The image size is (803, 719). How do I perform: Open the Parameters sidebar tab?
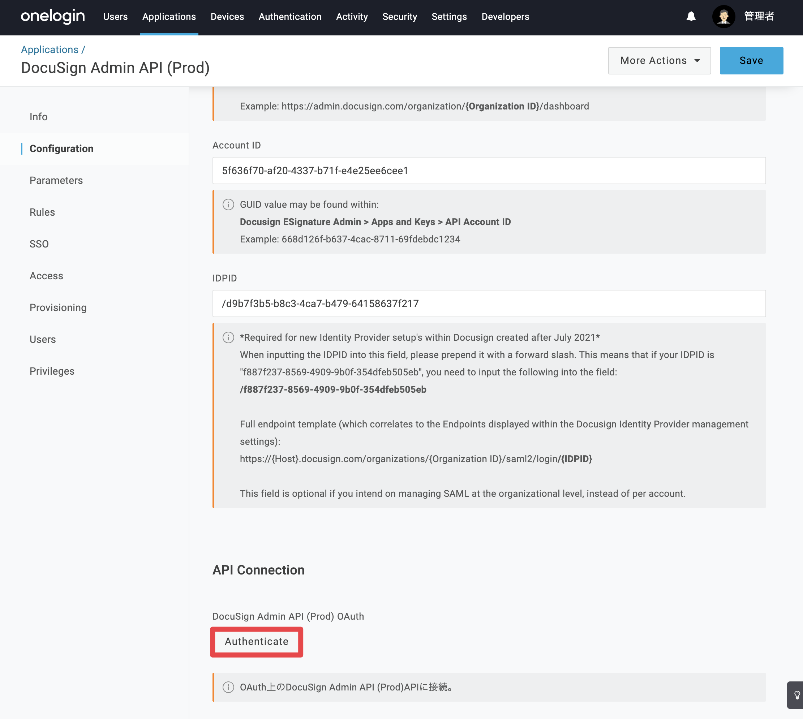pos(56,181)
